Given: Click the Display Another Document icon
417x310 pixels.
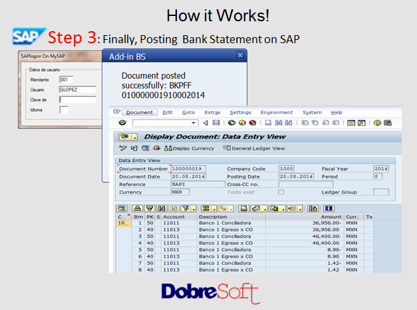Looking at the screenshot, I should coord(134,148).
